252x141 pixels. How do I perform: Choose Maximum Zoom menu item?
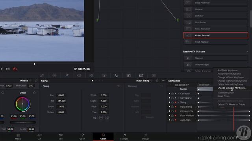226,92
